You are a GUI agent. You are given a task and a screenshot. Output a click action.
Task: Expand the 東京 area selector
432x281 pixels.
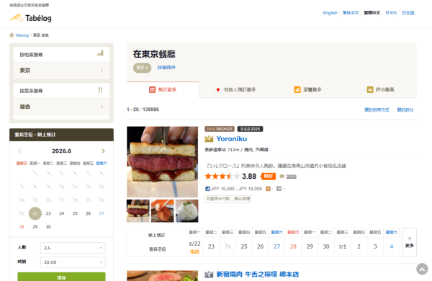[x=61, y=71]
